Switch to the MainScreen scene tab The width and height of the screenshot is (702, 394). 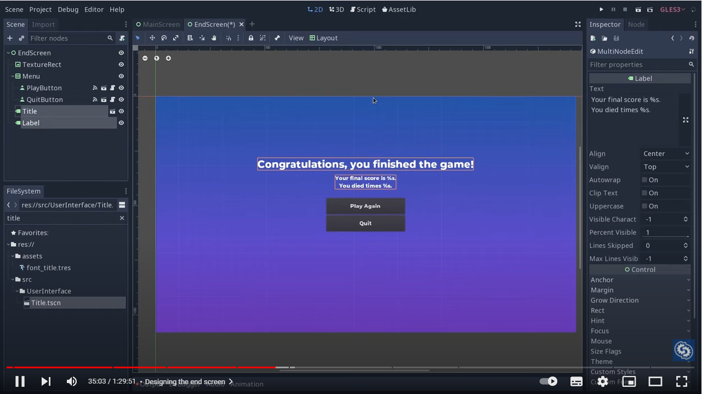point(158,24)
